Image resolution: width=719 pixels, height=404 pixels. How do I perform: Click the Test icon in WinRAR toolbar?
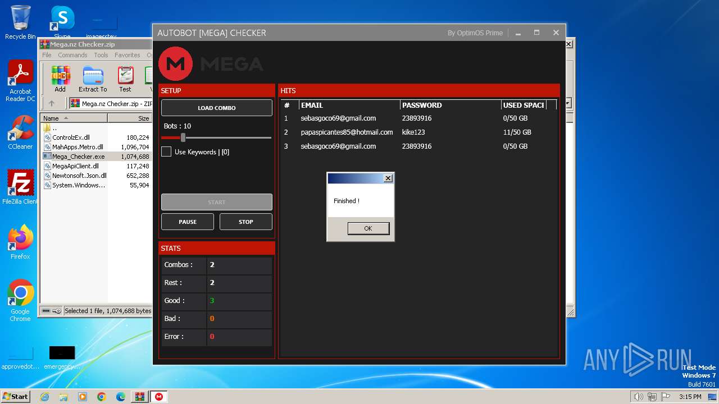click(x=125, y=79)
